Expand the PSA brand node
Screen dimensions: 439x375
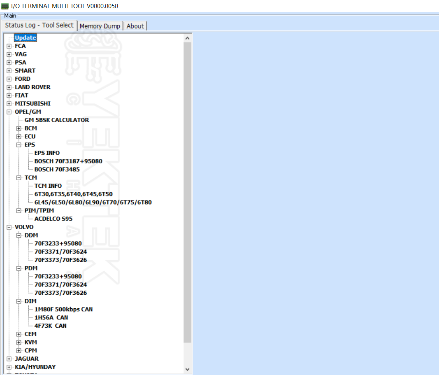click(9, 63)
